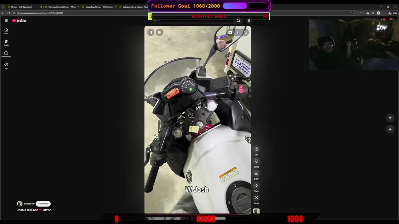Open Shorts in the YouTube sidebar
The width and height of the screenshot is (399, 224).
(6, 43)
